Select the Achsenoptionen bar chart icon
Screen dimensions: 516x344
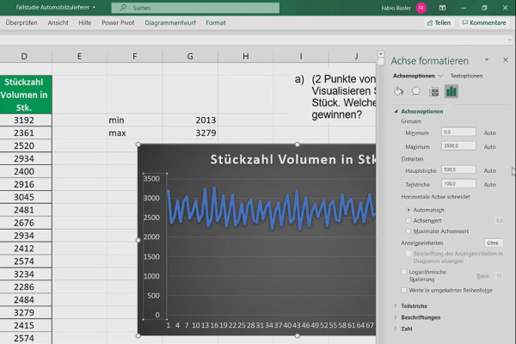(x=451, y=91)
